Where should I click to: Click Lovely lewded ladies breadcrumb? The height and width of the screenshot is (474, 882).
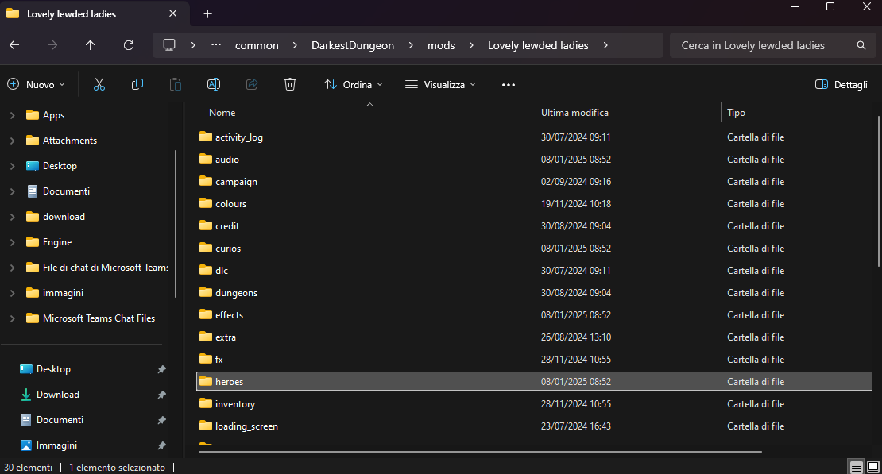[x=538, y=45]
